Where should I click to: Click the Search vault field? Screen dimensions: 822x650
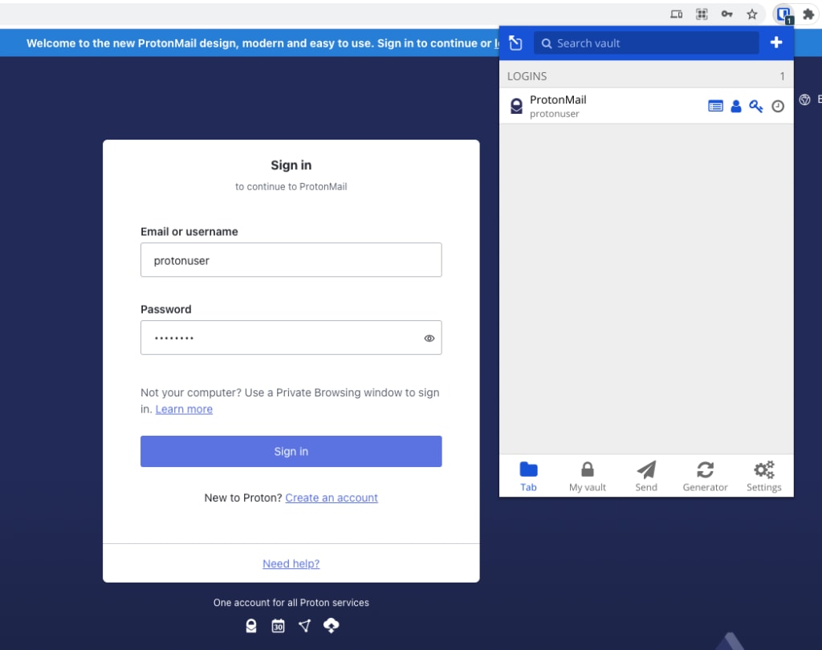coord(646,43)
